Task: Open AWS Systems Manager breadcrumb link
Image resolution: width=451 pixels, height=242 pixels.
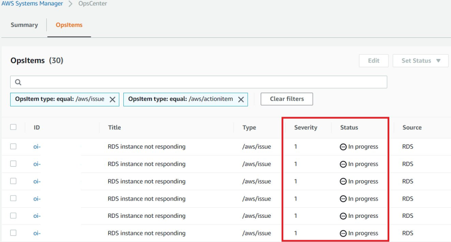Action: 32,4
